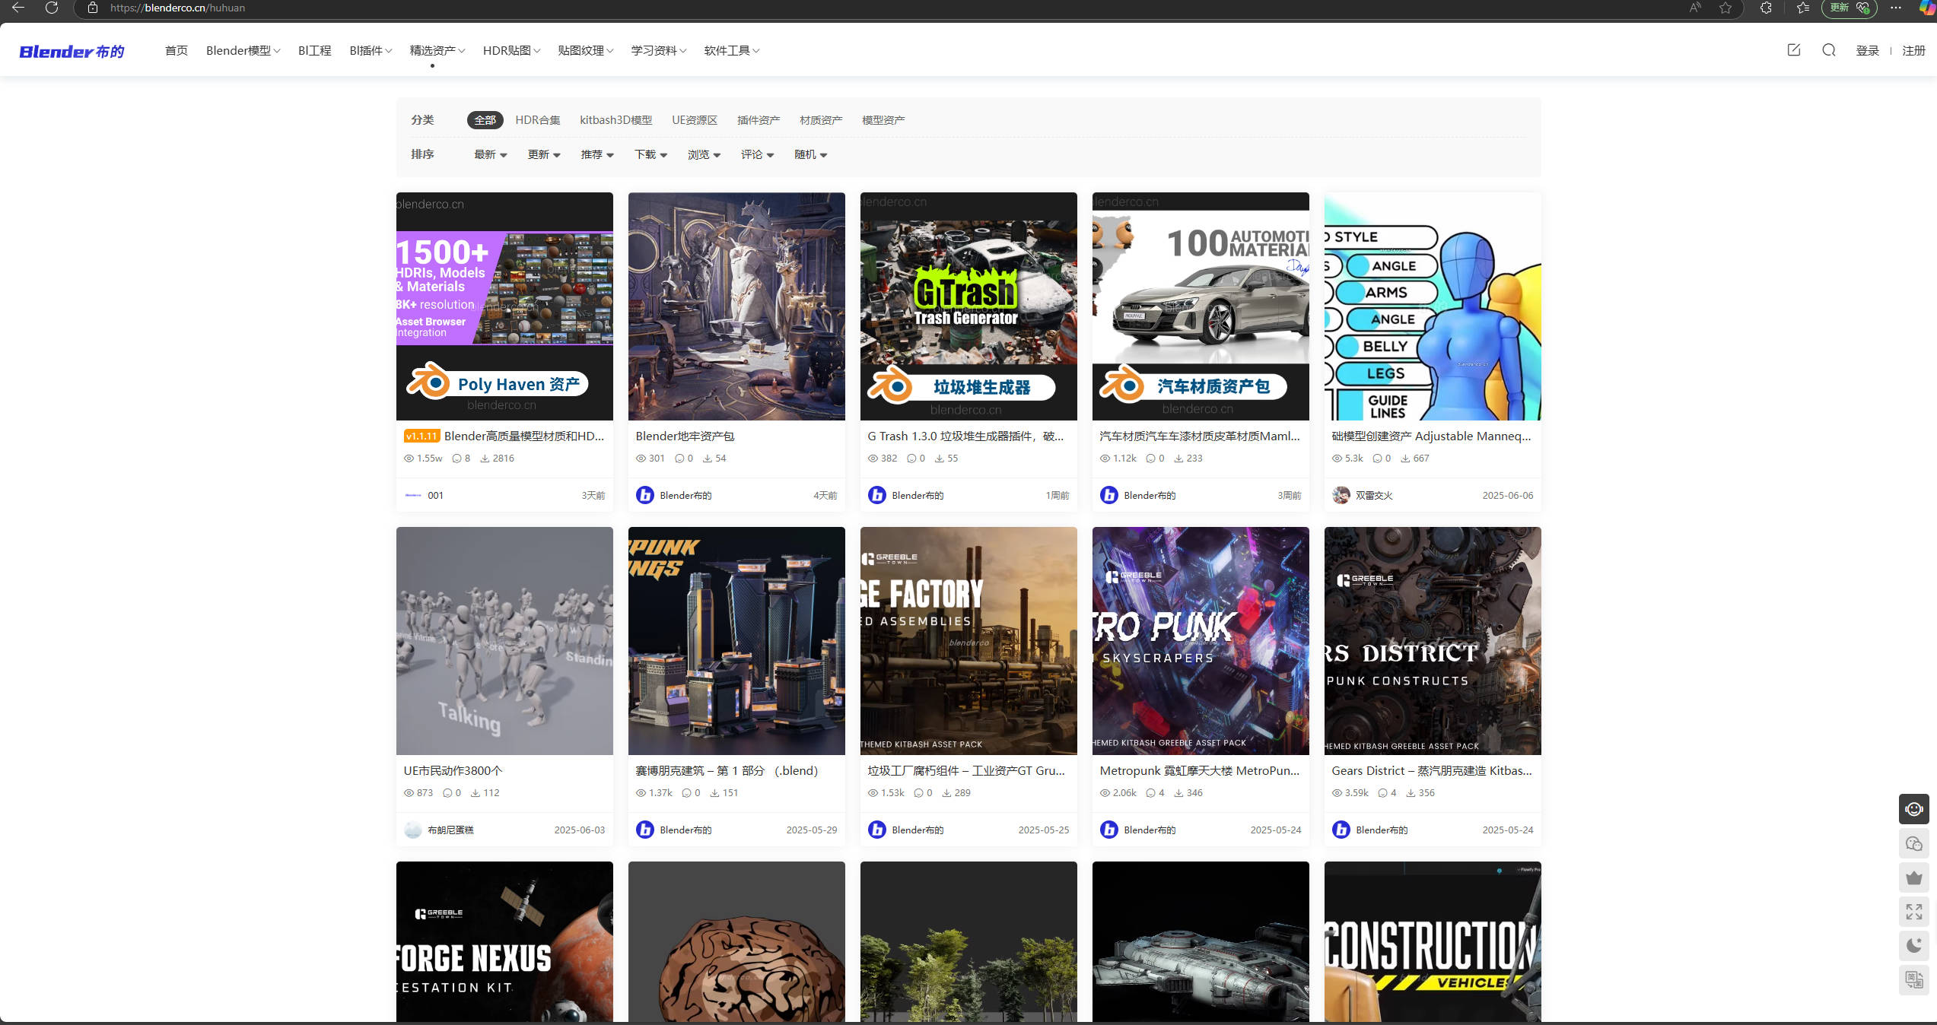The height and width of the screenshot is (1025, 1937).
Task: Open the site search magnifier icon
Action: [1829, 50]
